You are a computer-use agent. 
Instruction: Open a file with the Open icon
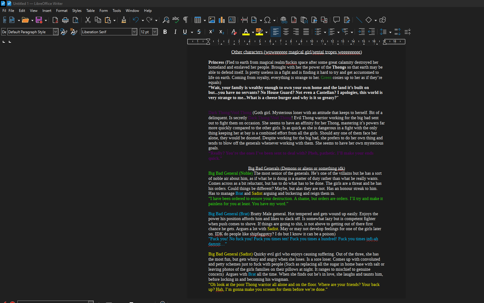pos(25,20)
